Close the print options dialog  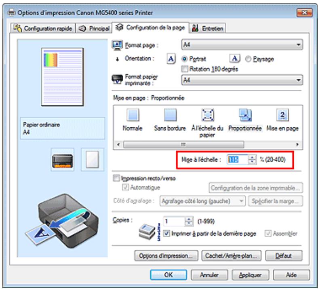[304, 13]
